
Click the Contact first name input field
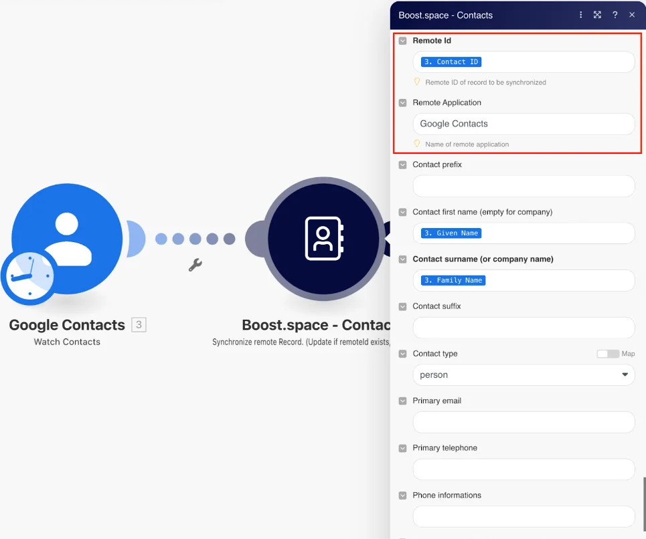pyautogui.click(x=523, y=233)
